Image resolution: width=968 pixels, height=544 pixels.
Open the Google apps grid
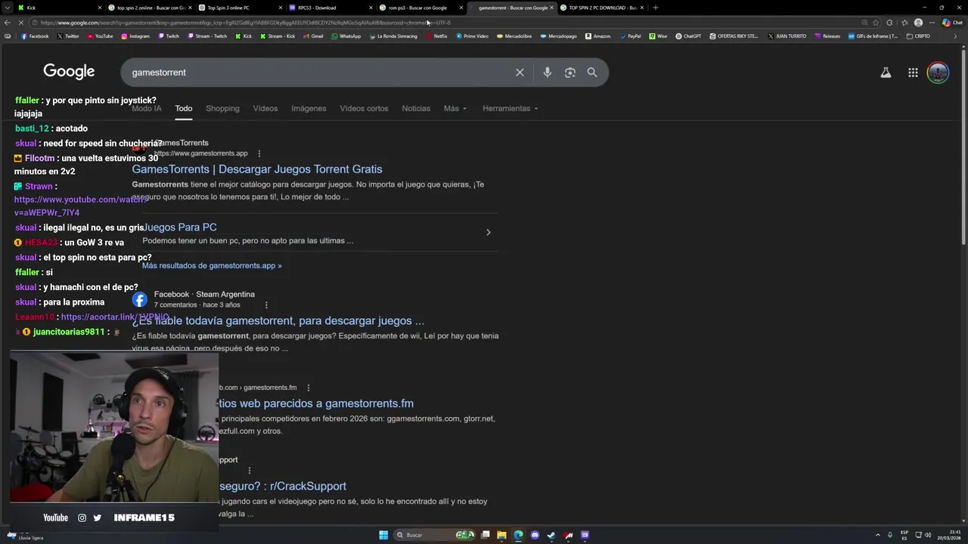coord(913,73)
